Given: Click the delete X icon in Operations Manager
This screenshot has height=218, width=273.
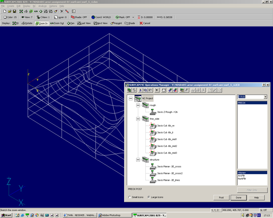Looking at the screenshot, I should pyautogui.click(x=157, y=90).
